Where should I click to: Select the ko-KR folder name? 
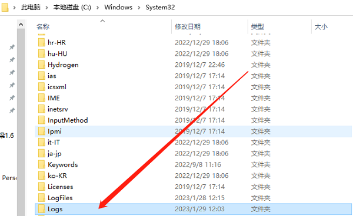click(x=57, y=176)
